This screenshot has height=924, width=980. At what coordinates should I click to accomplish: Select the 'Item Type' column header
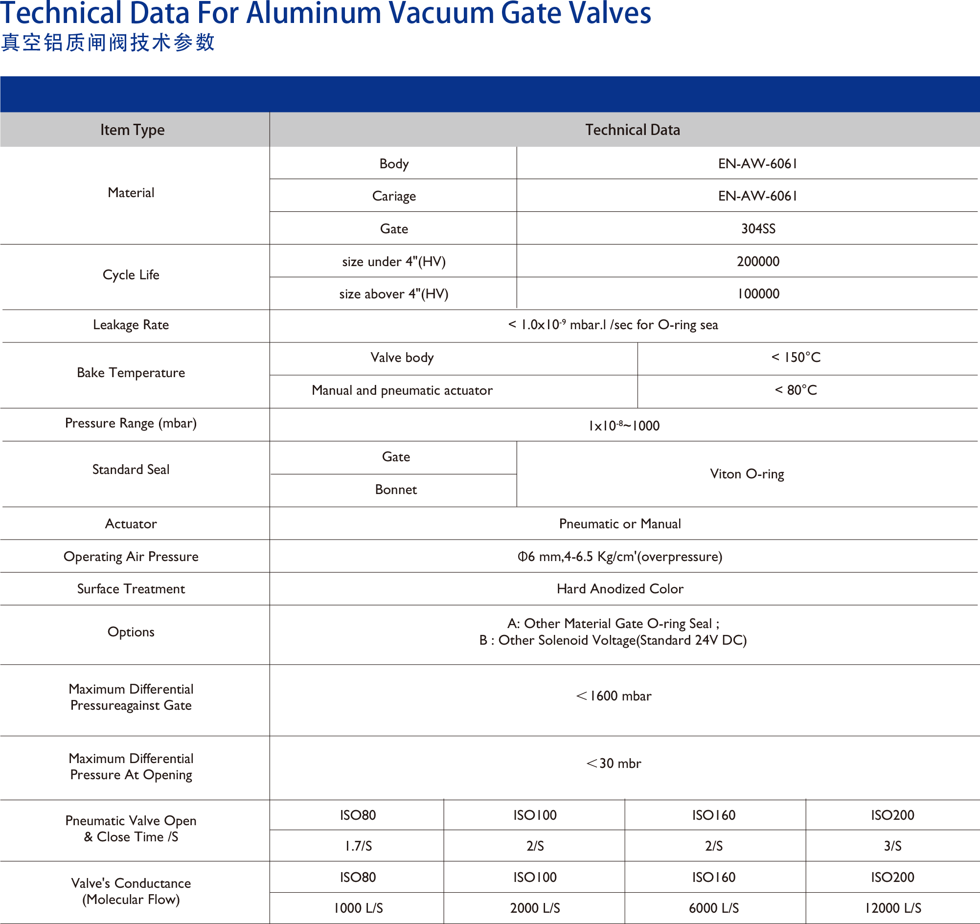pyautogui.click(x=132, y=130)
